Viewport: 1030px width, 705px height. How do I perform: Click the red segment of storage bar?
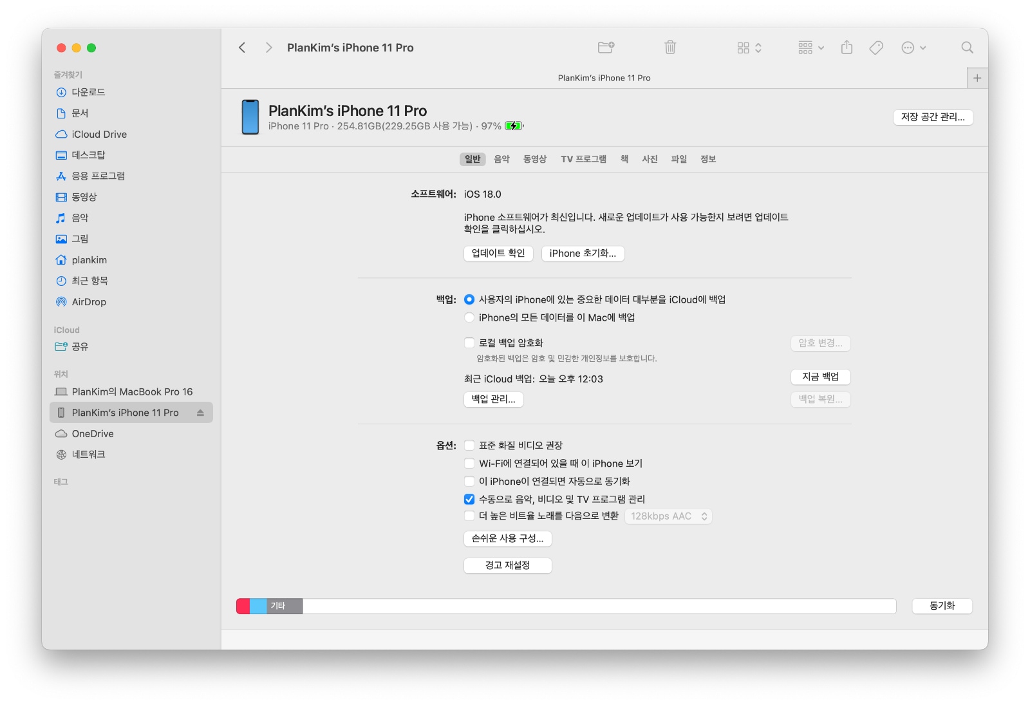coord(243,606)
